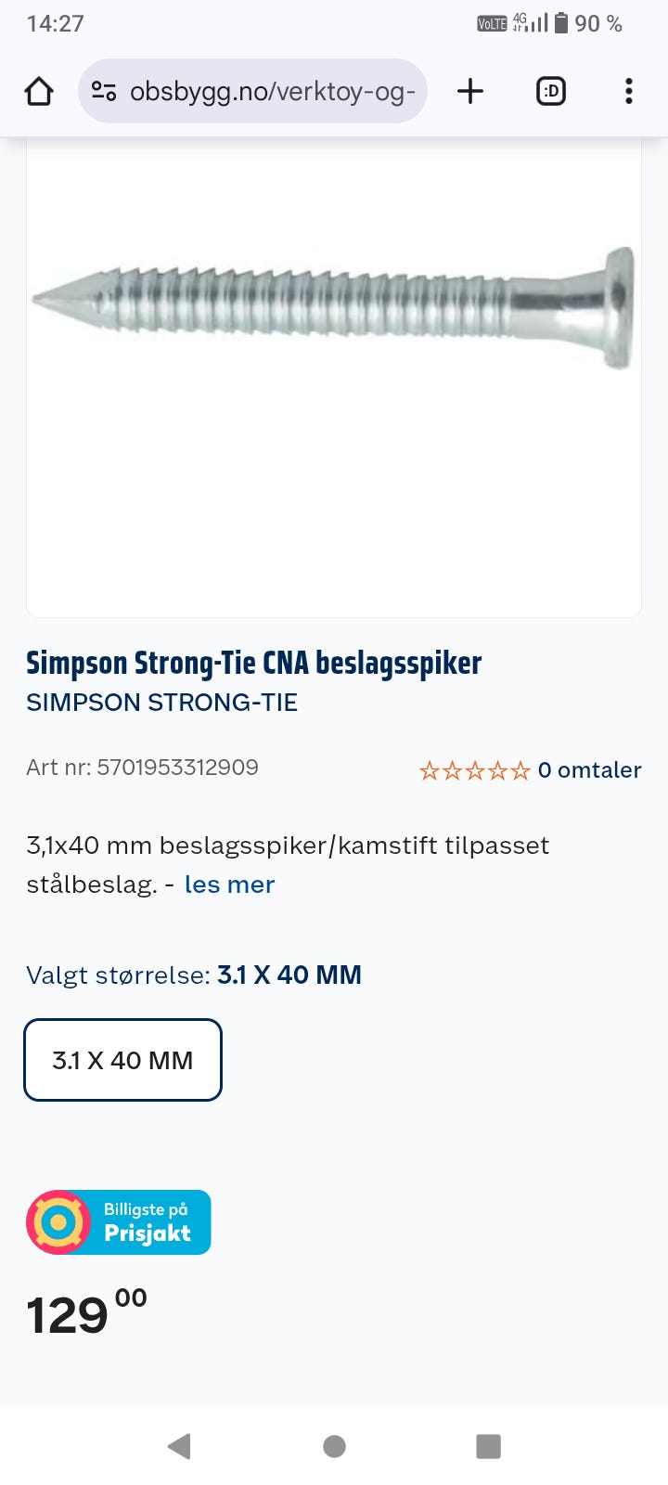Open the Simpson Strong-Tie CNA beslagsspiker title

(253, 663)
